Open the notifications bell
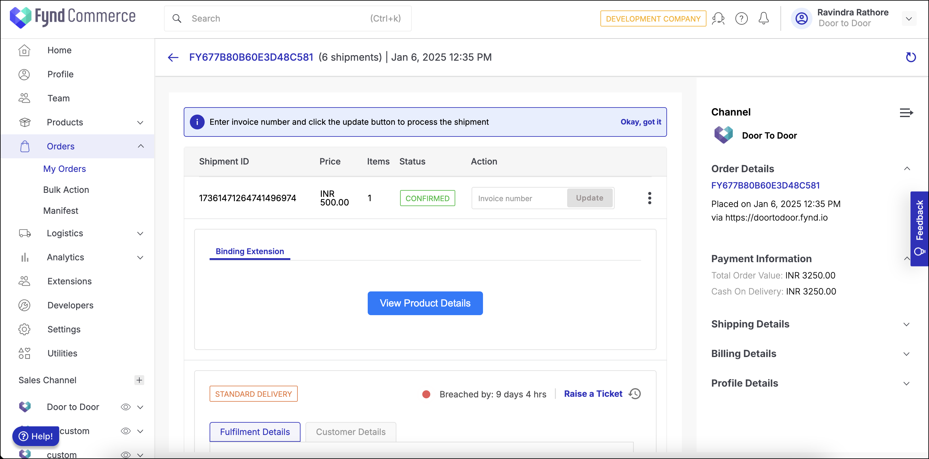The height and width of the screenshot is (459, 929). click(x=763, y=18)
